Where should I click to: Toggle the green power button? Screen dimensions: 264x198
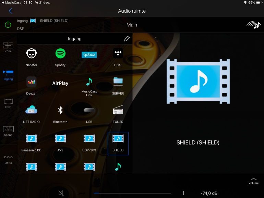click(x=8, y=25)
